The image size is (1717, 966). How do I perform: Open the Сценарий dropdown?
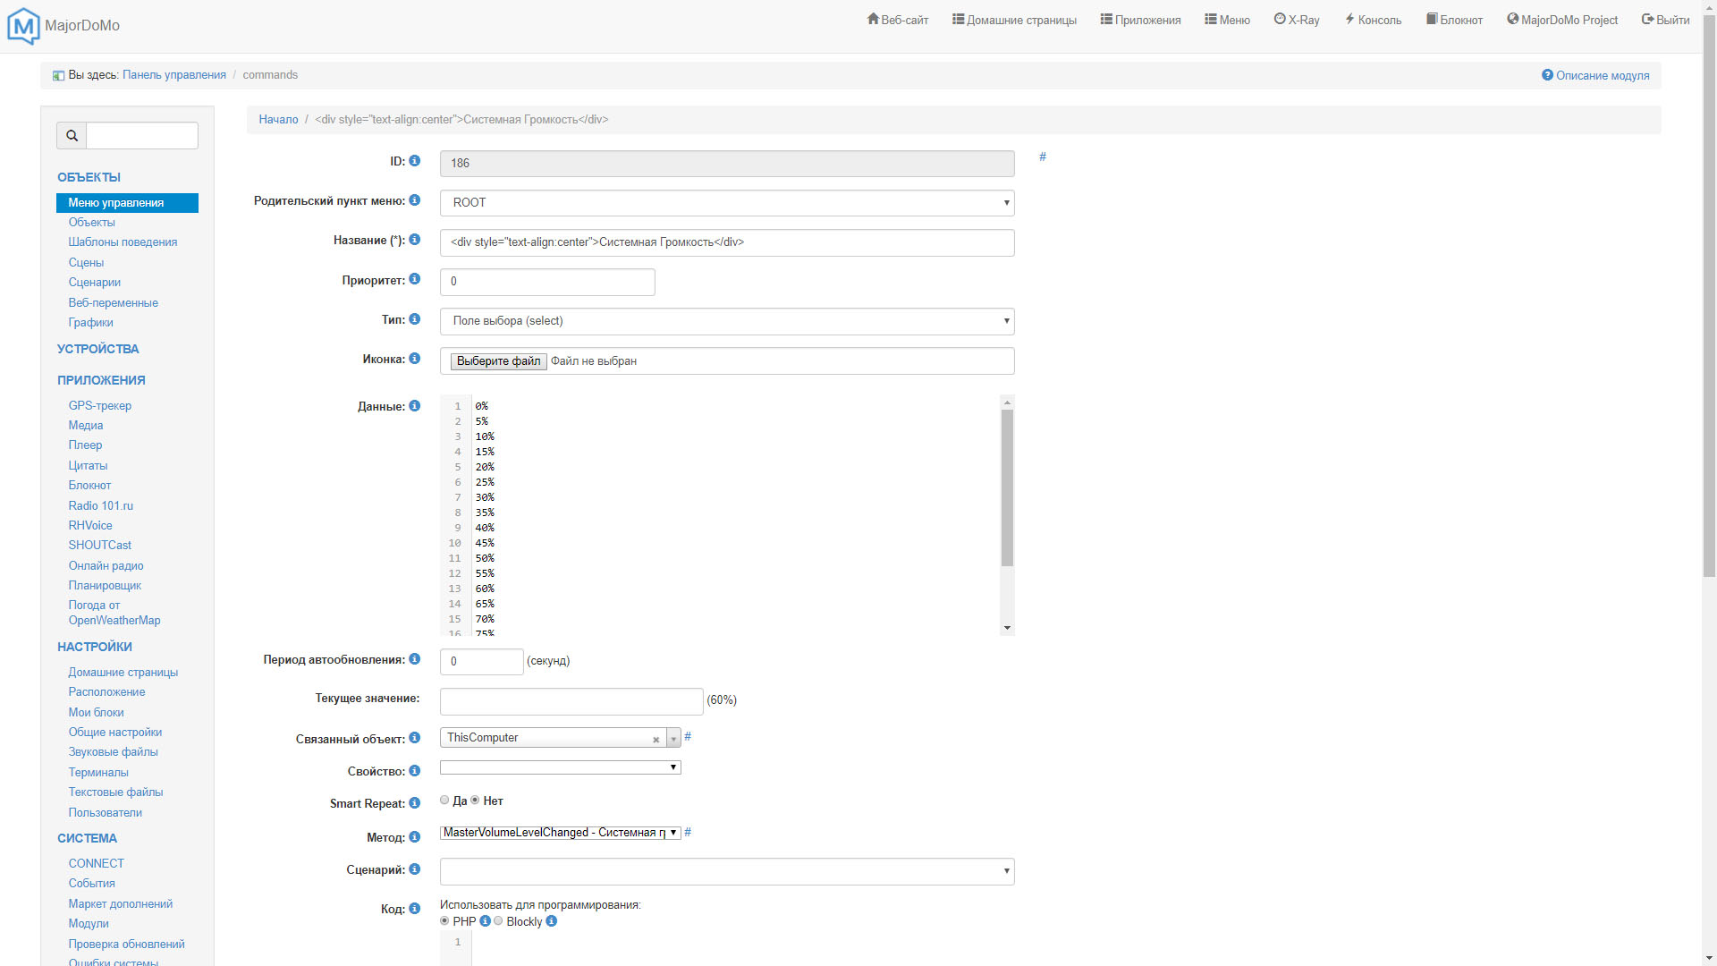coord(726,871)
